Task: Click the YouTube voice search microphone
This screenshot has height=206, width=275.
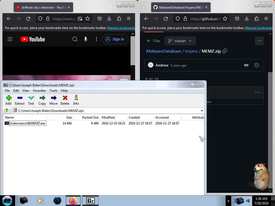Action: pyautogui.click(x=86, y=39)
